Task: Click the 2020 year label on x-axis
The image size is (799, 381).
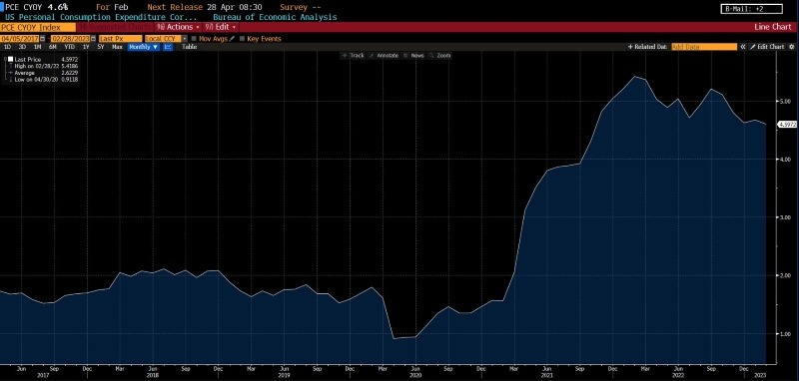Action: tap(414, 374)
